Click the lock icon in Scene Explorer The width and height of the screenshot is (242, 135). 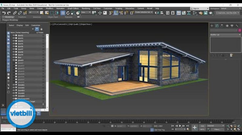coord(41,29)
